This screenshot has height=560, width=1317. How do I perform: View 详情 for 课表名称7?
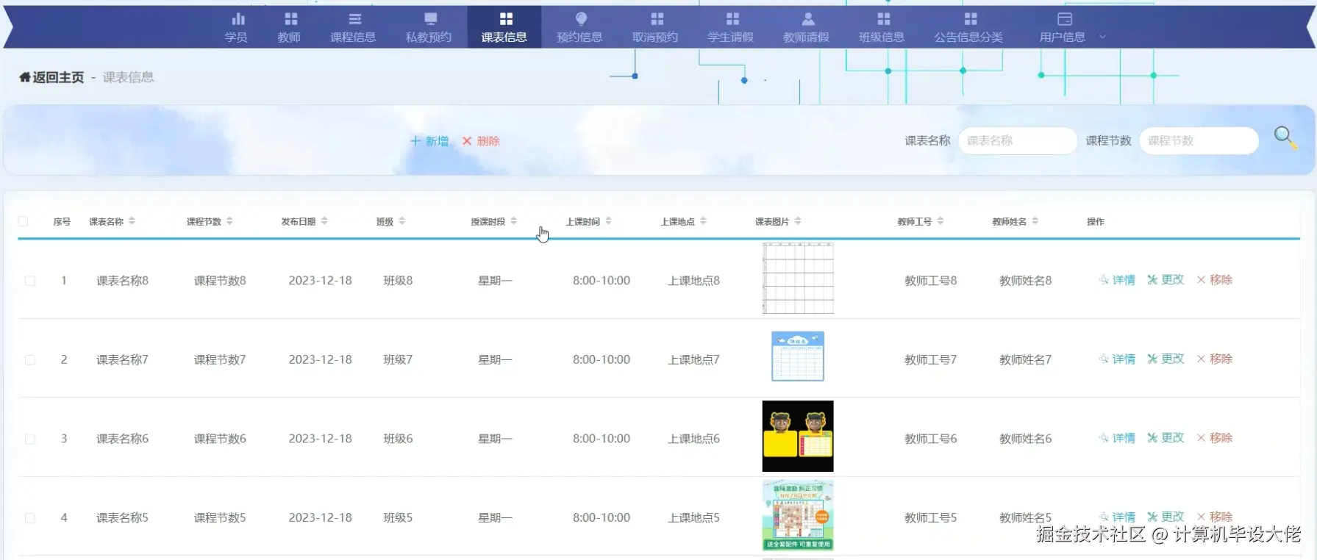coord(1117,359)
